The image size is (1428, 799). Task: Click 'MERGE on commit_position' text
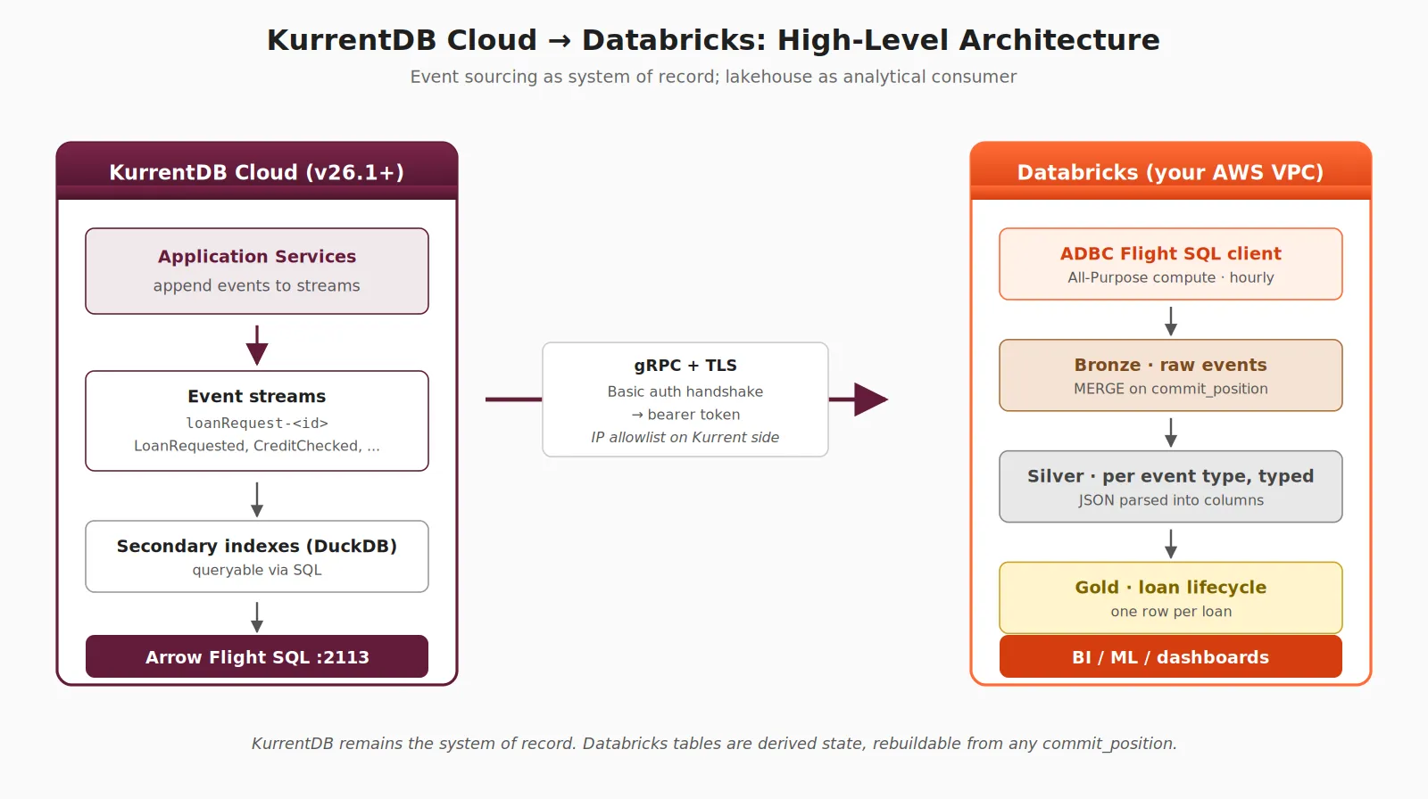(1171, 389)
